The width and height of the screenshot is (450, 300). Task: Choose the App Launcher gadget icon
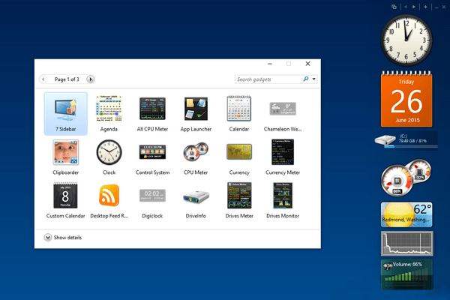196,109
